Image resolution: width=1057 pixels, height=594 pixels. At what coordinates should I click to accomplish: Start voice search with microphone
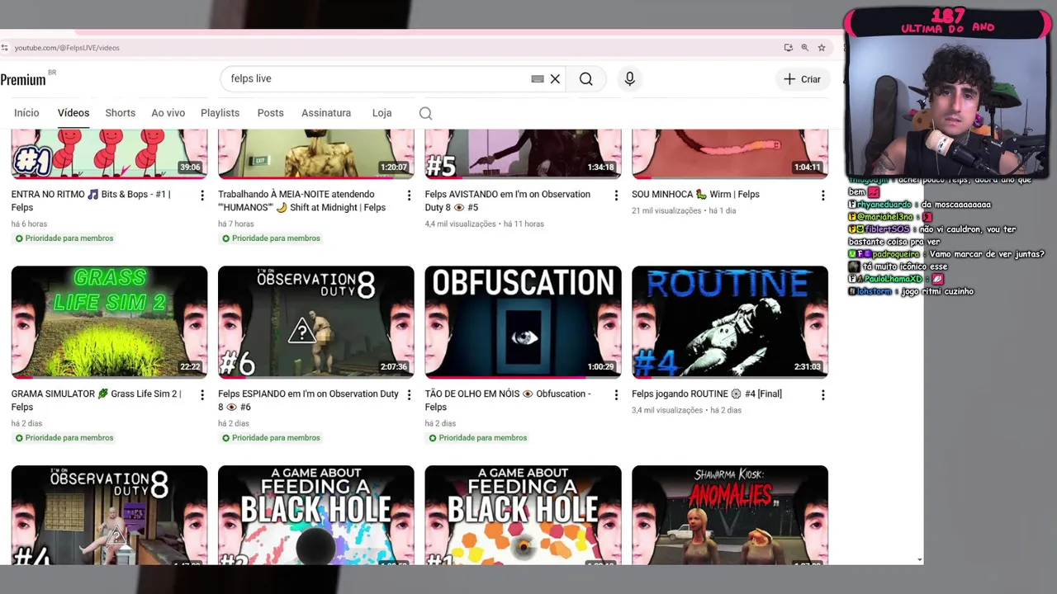click(x=629, y=79)
